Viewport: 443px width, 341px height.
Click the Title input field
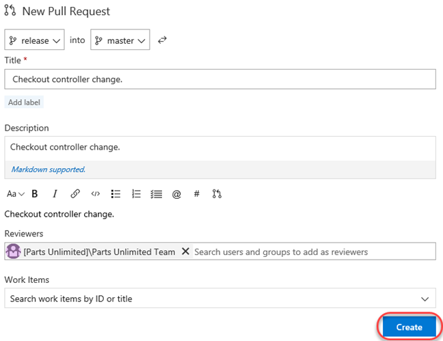click(220, 79)
